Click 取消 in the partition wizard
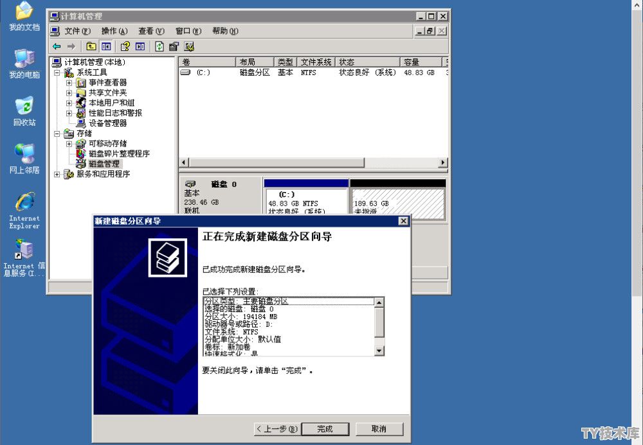643x445 pixels. click(x=379, y=428)
